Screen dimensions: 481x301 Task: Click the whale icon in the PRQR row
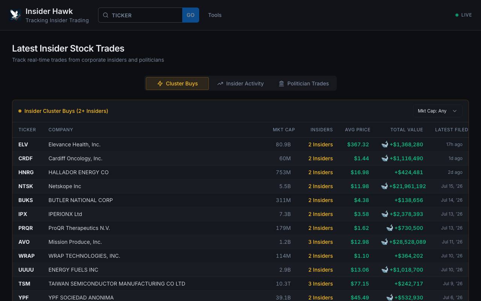tap(390, 228)
